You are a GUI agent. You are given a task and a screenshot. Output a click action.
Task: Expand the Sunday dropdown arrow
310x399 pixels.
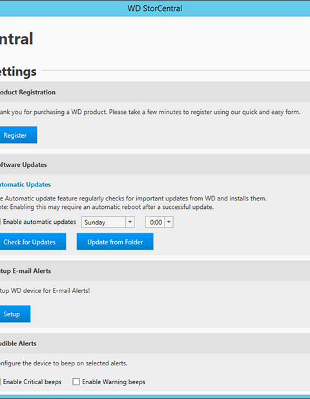pyautogui.click(x=130, y=222)
